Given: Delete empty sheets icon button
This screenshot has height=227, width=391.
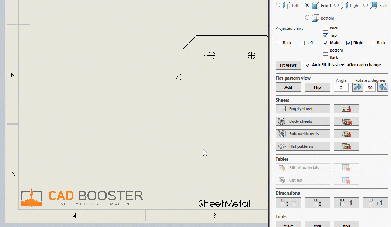Looking at the screenshot, I should [x=346, y=109].
